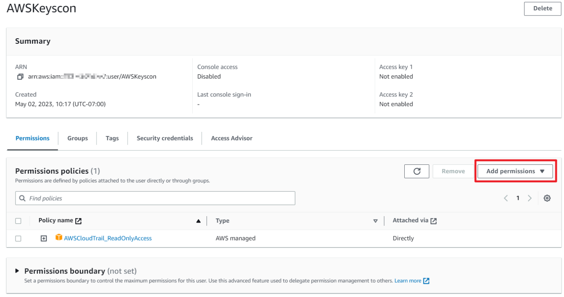564x297 pixels.
Task: Go to the previous policies page arrow
Action: [506, 198]
